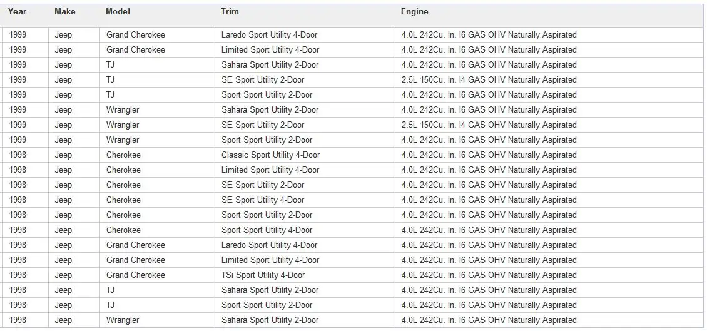Screen dimensions: 707x331
Task: Select the Model column header
Action: click(x=118, y=12)
